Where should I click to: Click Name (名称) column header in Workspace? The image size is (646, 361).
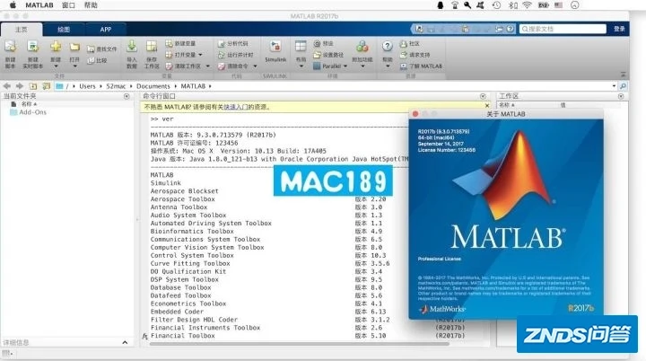pyautogui.click(x=506, y=105)
